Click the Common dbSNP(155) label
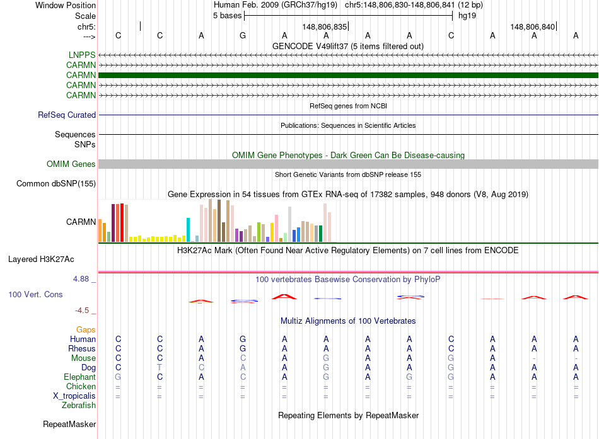The image size is (599, 439). pos(56,184)
